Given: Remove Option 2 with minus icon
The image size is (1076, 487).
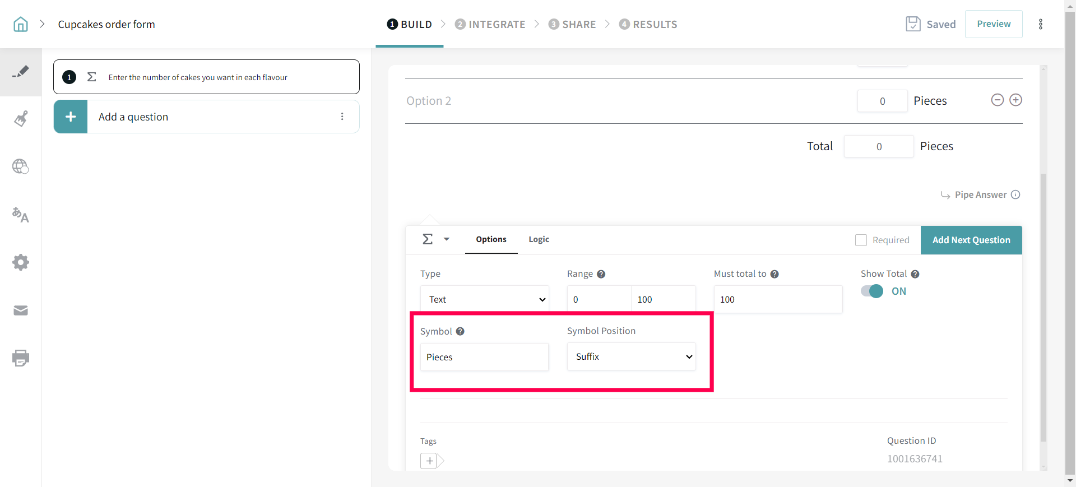Looking at the screenshot, I should 997,100.
